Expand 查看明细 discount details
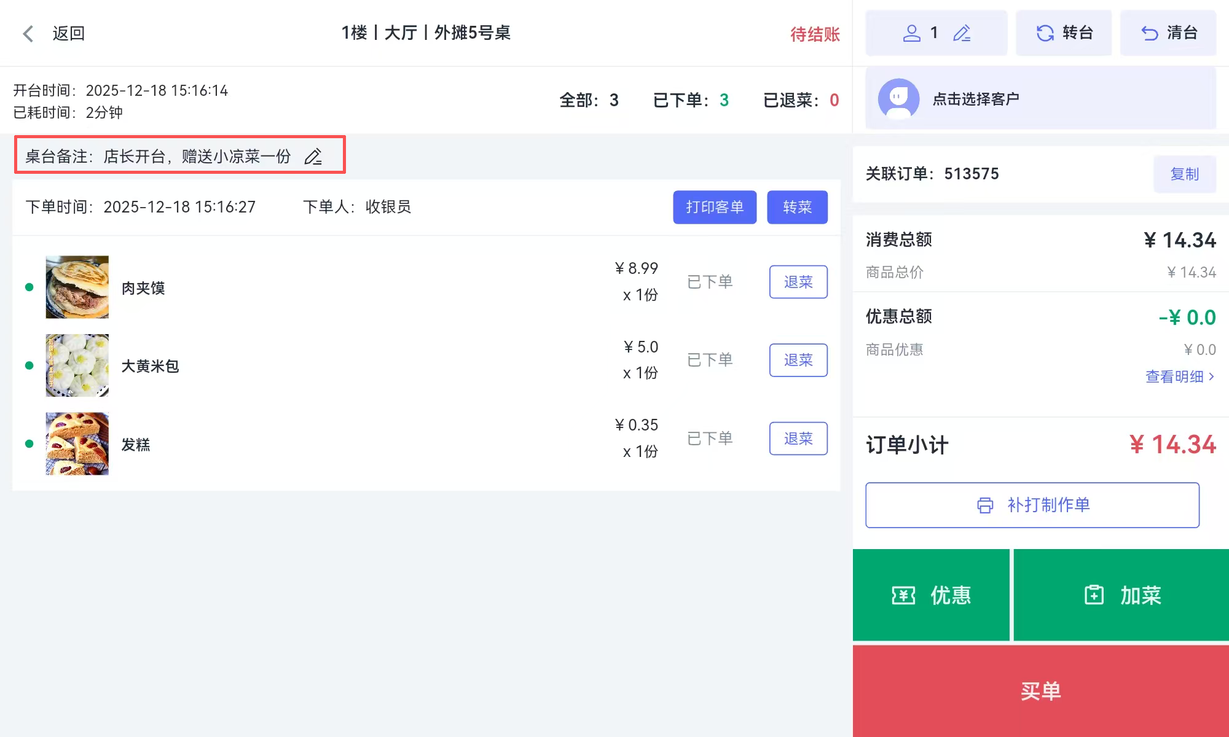This screenshot has width=1229, height=737. [x=1180, y=376]
